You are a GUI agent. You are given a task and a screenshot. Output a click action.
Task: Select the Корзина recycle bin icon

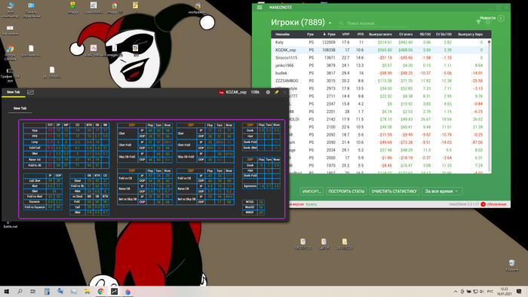point(511,265)
